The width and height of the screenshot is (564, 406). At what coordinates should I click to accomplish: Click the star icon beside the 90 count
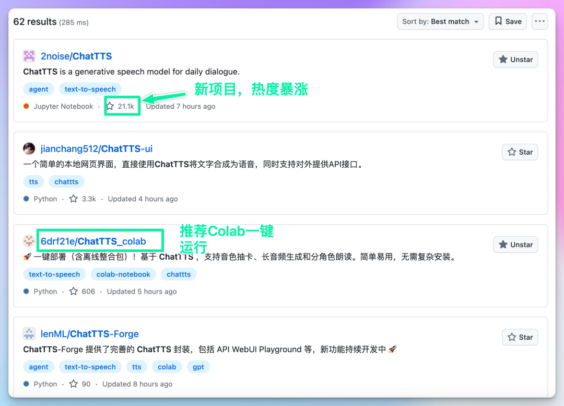(x=73, y=384)
